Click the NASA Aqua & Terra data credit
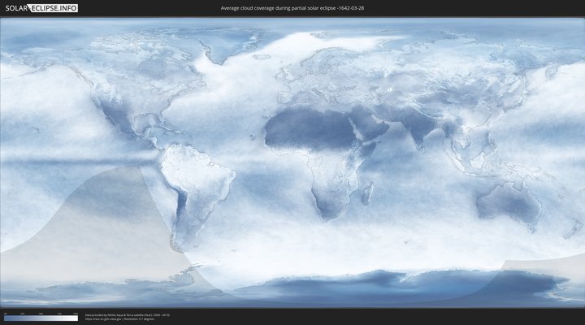 (128, 314)
